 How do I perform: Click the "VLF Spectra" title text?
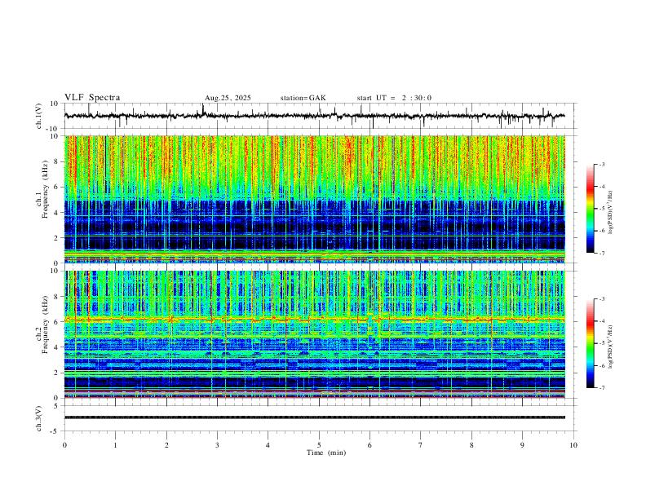coord(92,98)
